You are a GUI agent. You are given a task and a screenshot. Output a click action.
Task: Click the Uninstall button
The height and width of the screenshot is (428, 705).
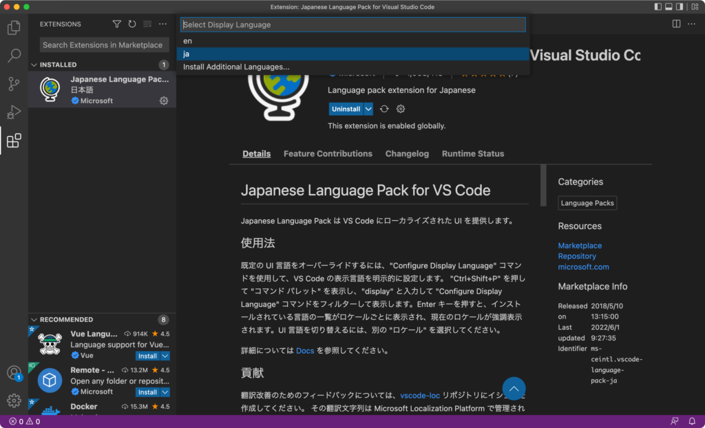(x=348, y=109)
